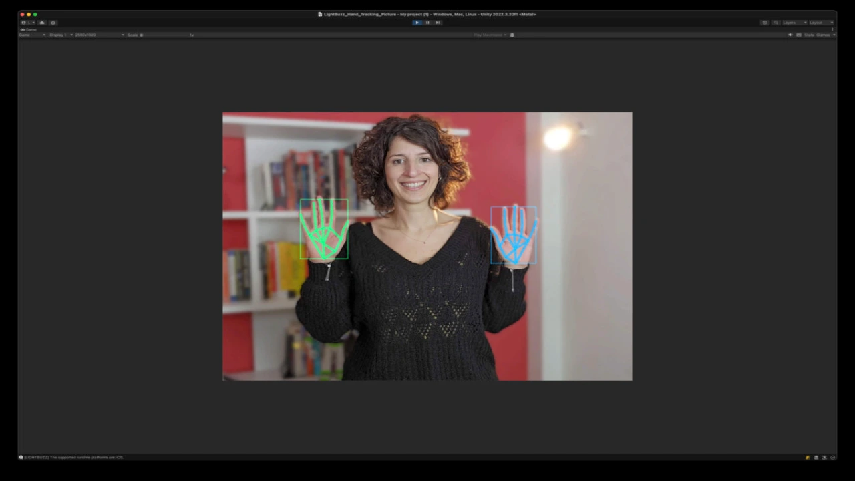Viewport: 855px width, 481px height.
Task: Open the account dropdown in toolbar
Action: [27, 23]
